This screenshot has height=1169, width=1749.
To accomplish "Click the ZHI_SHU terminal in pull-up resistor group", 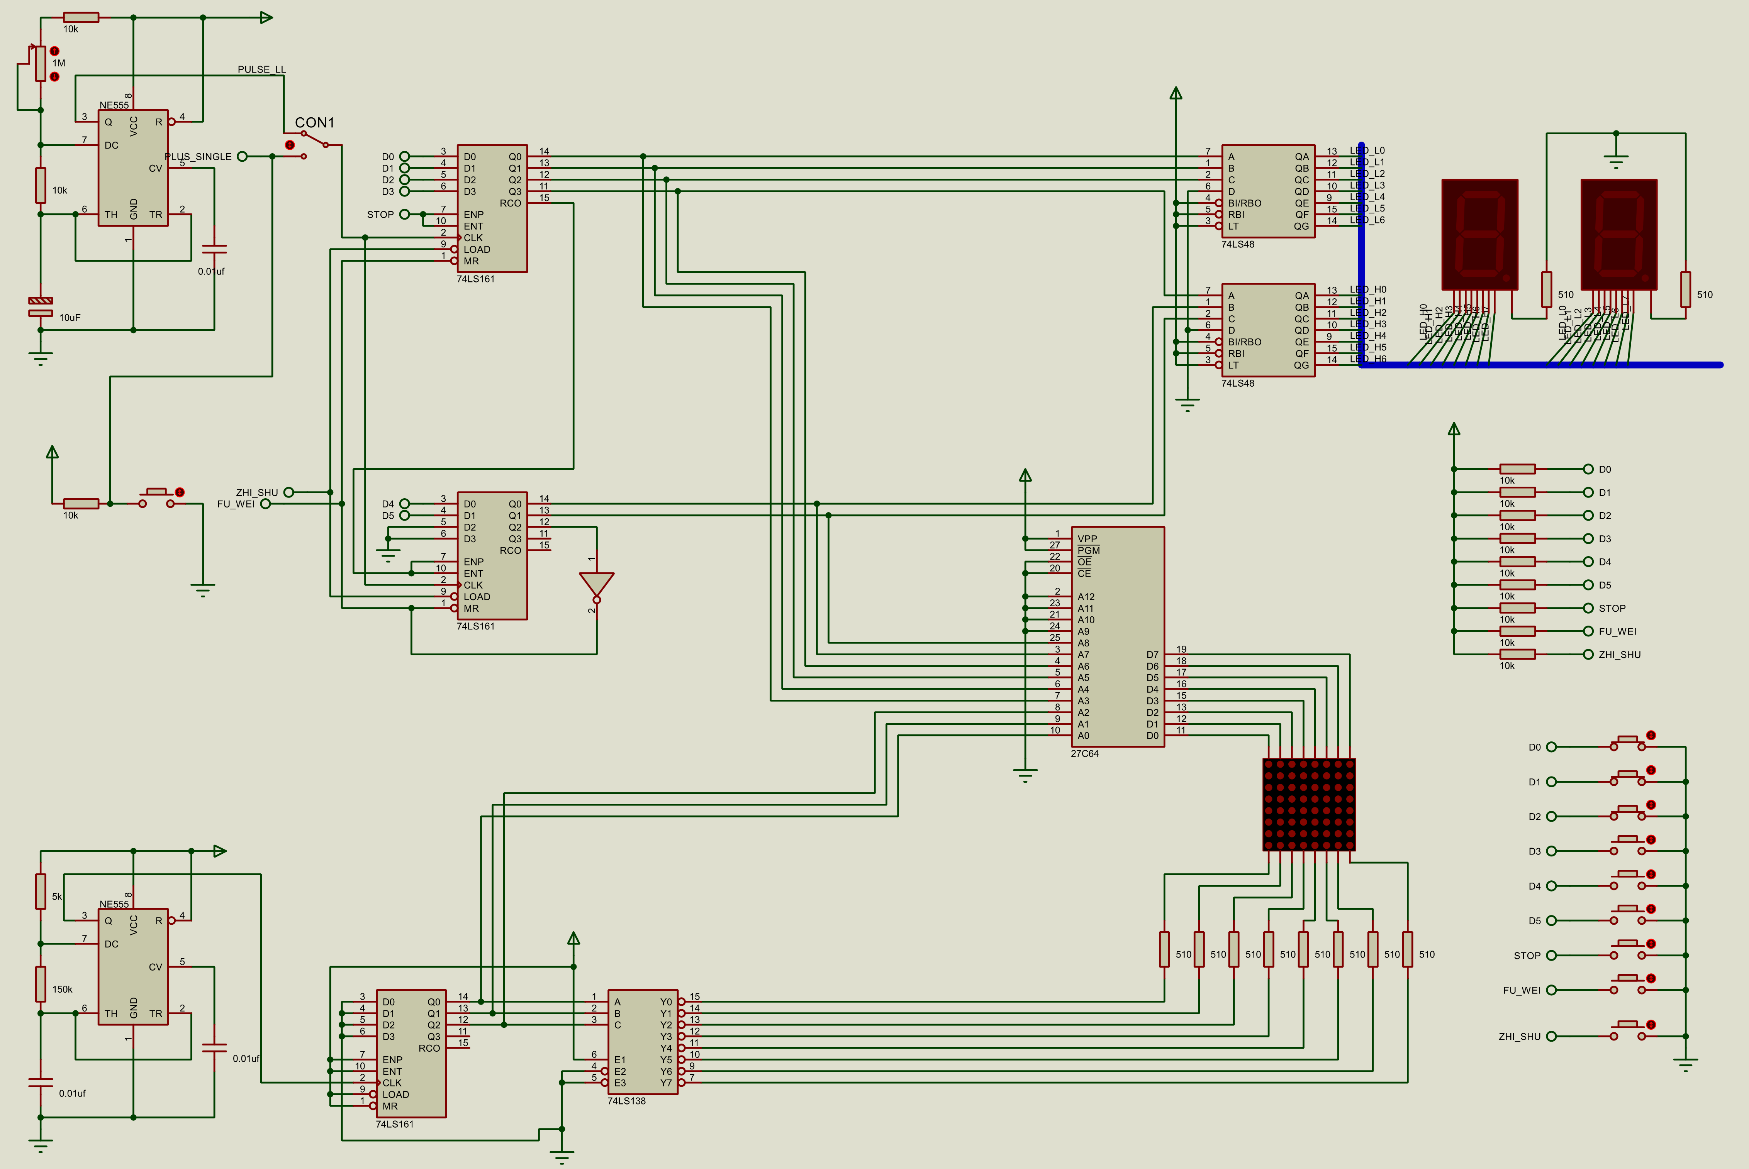I will (x=1589, y=655).
